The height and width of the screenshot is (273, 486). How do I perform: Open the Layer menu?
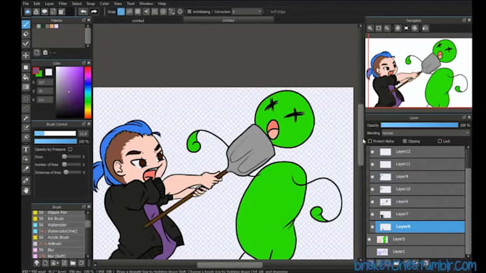pyautogui.click(x=49, y=4)
